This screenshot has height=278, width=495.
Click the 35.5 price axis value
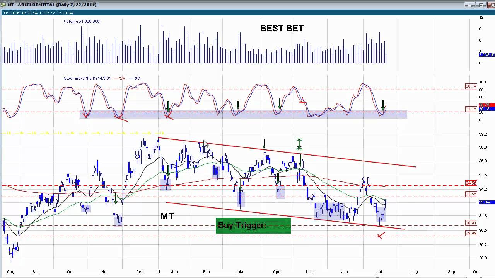pos(483,175)
